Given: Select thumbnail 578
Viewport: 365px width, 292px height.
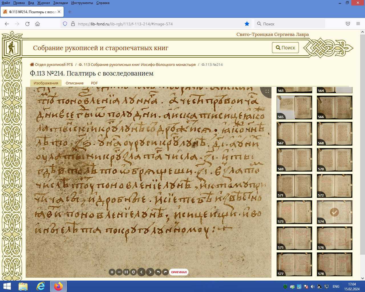Looking at the screenshot, I should click(x=334, y=264).
